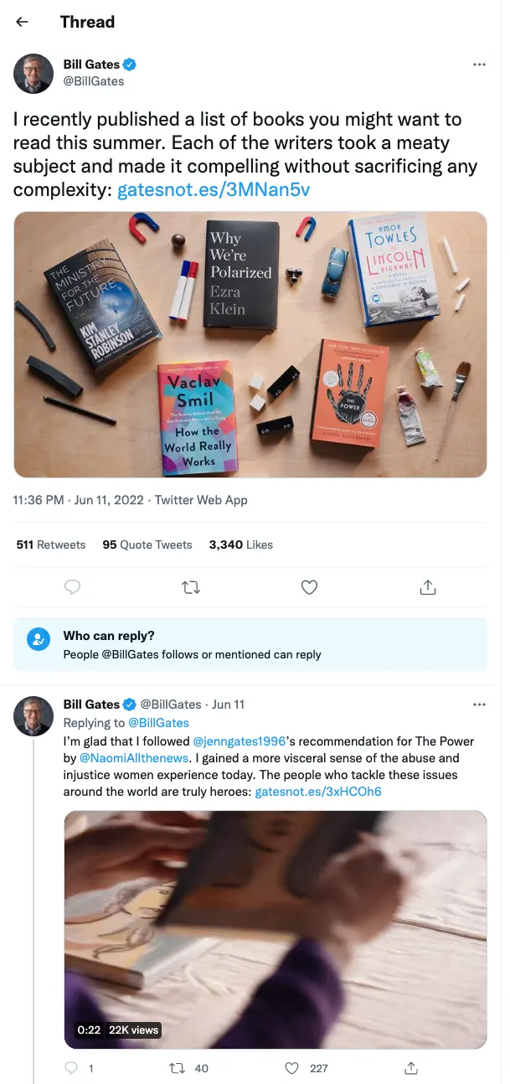The height and width of the screenshot is (1084, 510).
Task: Click reply icon on the second tweet
Action: coord(72,1068)
